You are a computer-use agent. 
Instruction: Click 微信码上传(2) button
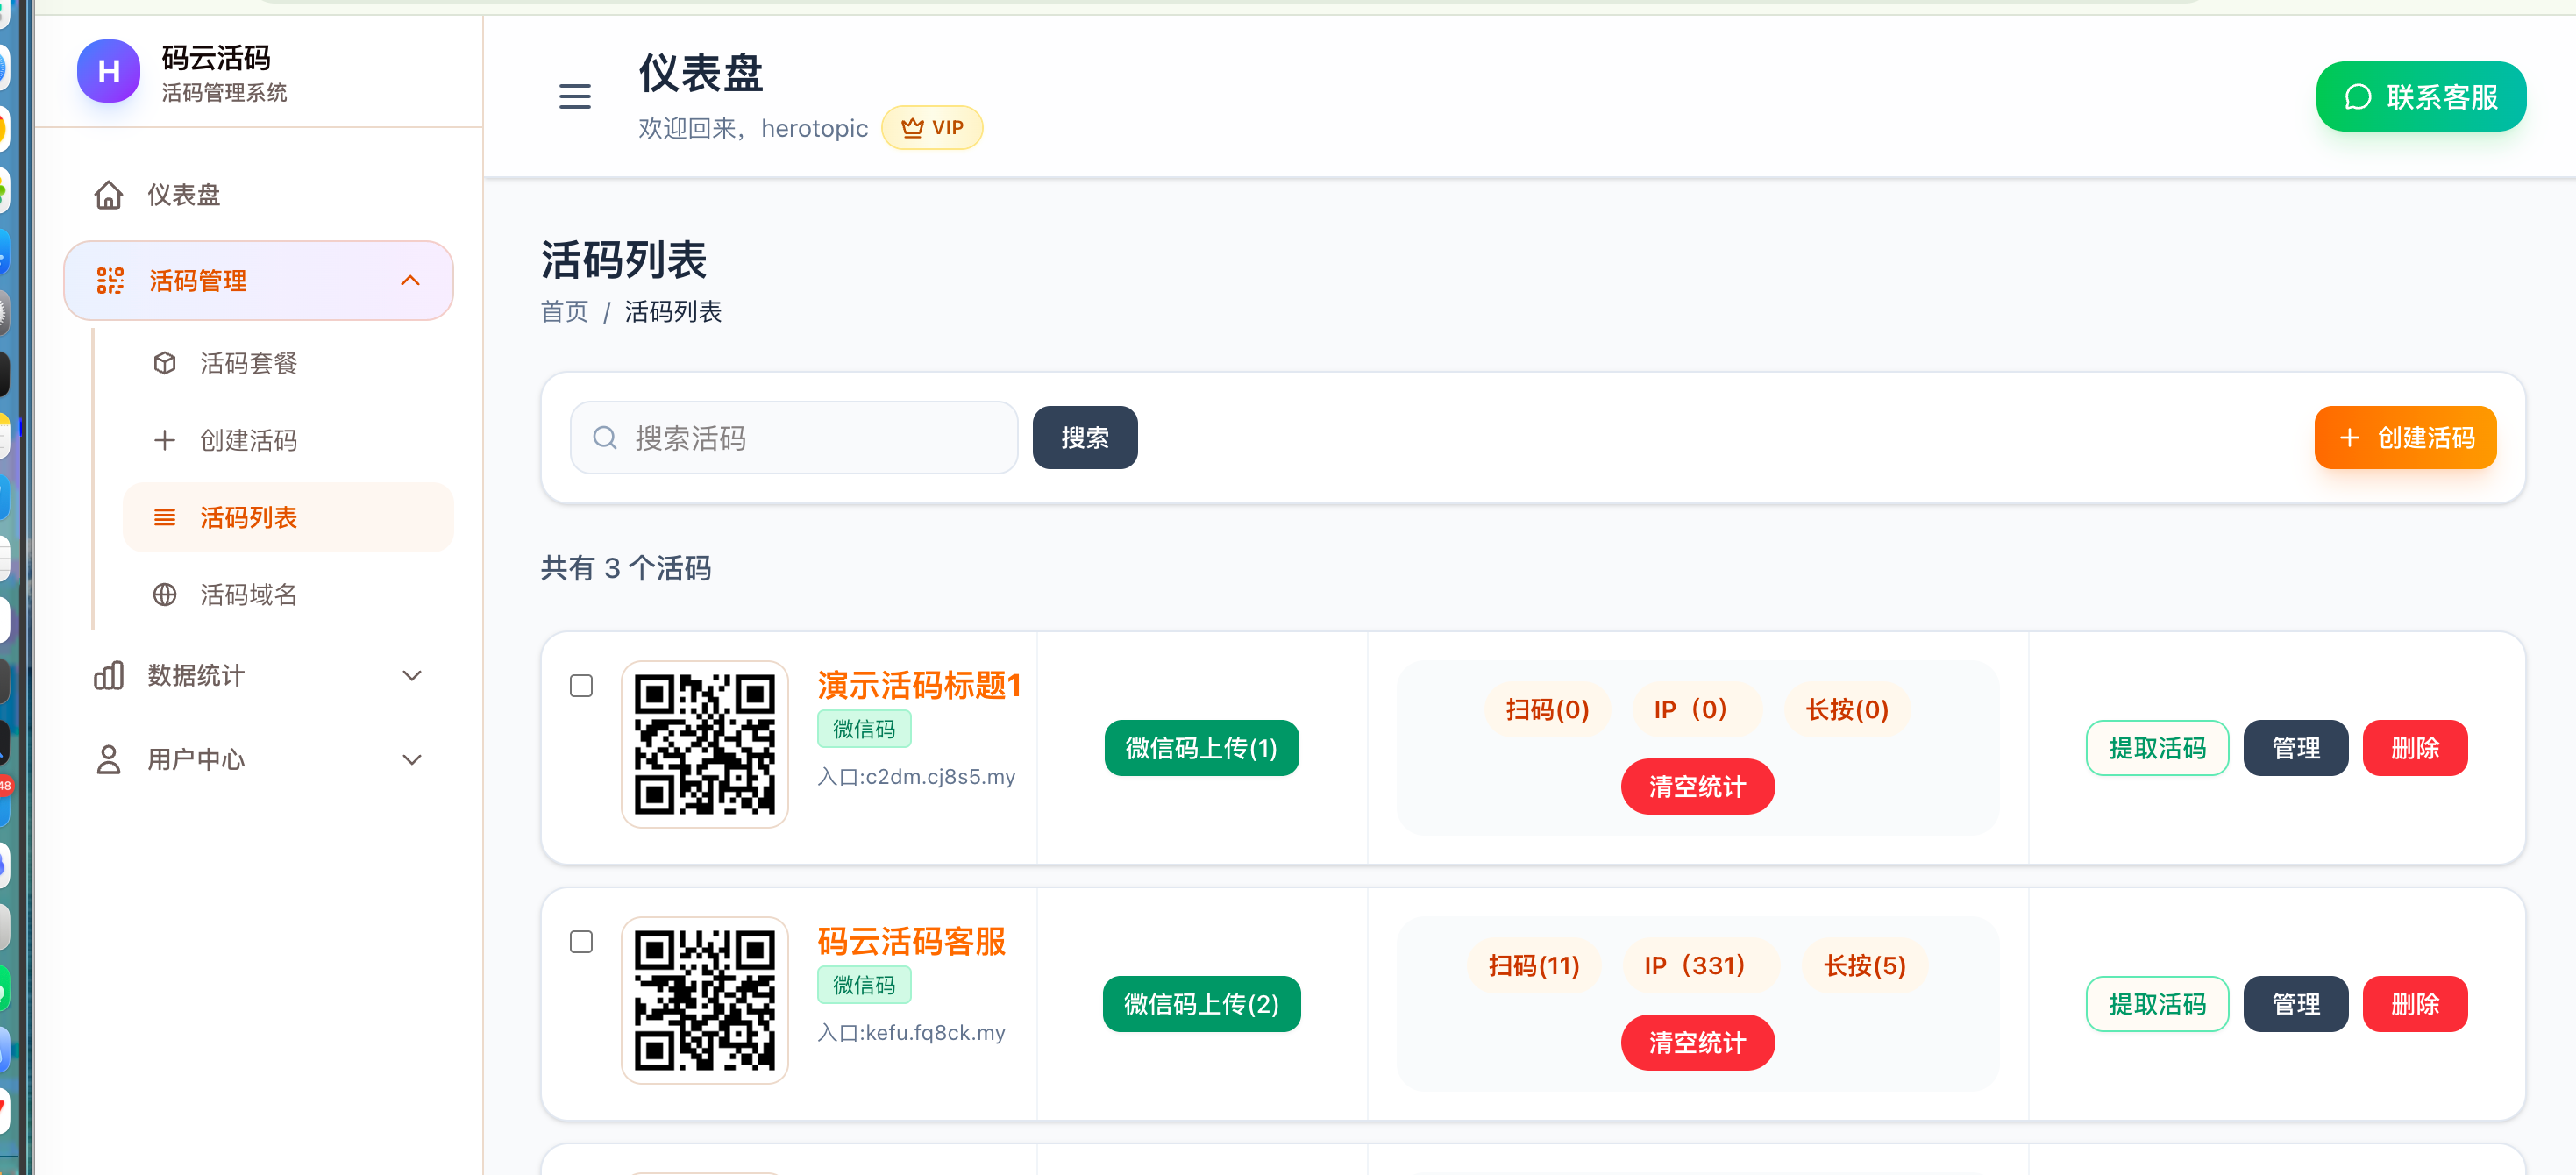click(1201, 1004)
